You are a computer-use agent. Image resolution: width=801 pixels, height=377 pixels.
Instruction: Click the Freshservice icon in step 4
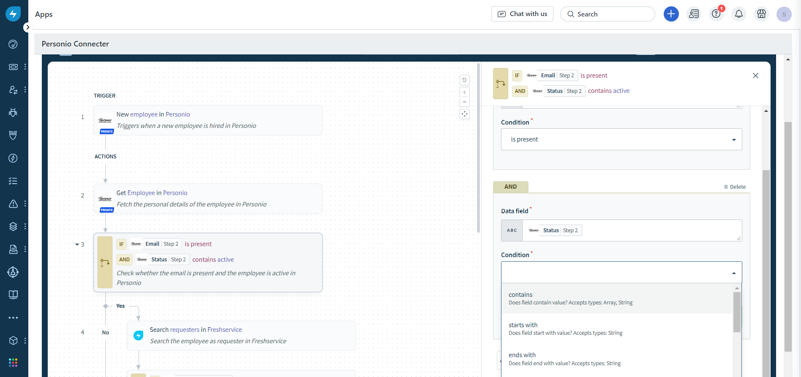(x=139, y=336)
